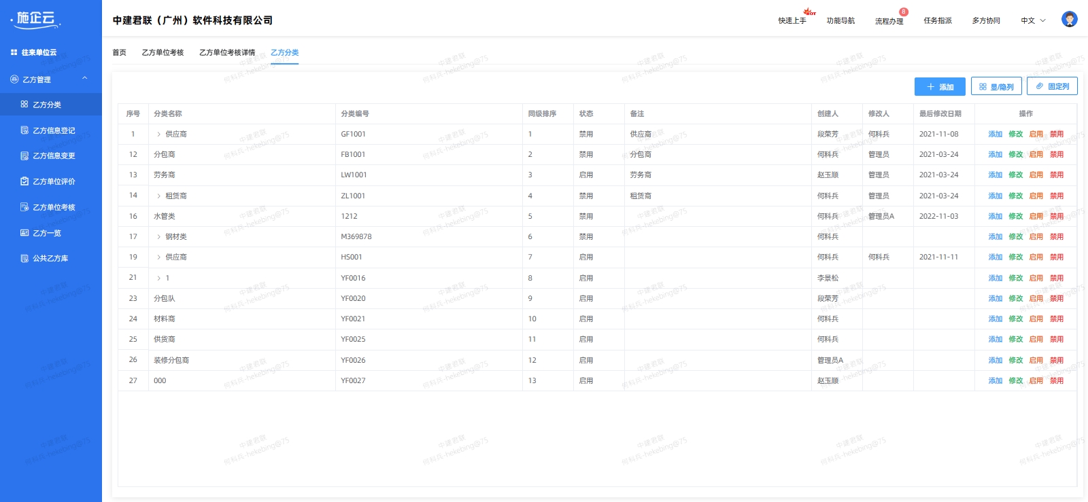
Task: Click the 乙方单位评价 sidebar icon
Action: (x=24, y=181)
